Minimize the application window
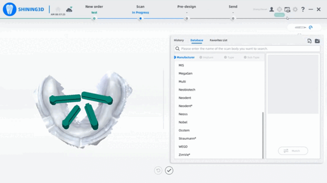Viewport: 327px width, 183px height. pos(311,9)
